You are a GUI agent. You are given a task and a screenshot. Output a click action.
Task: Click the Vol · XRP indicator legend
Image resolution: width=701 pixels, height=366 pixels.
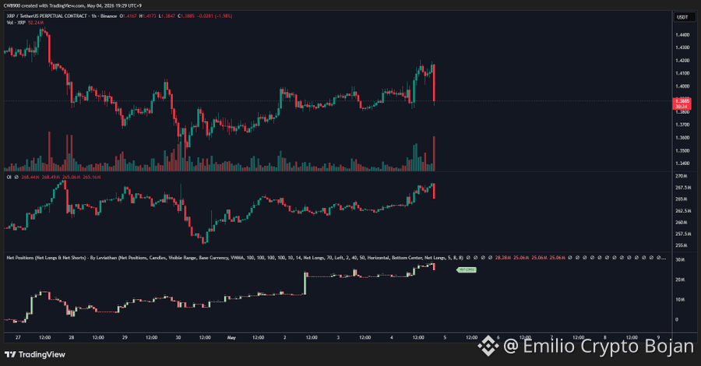coord(16,23)
